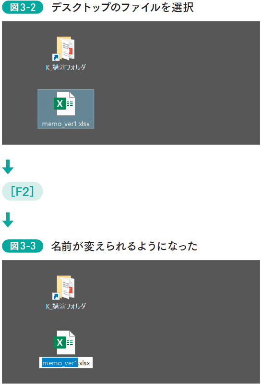Click the first teal down arrow above [F2]
Viewport: 262px width, 386px height.
8,167
